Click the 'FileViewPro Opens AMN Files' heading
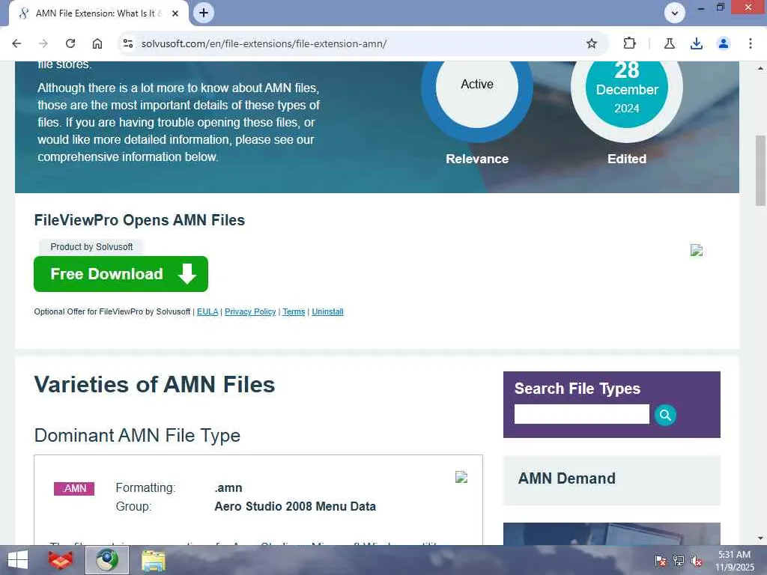This screenshot has height=575, width=767. [x=139, y=220]
